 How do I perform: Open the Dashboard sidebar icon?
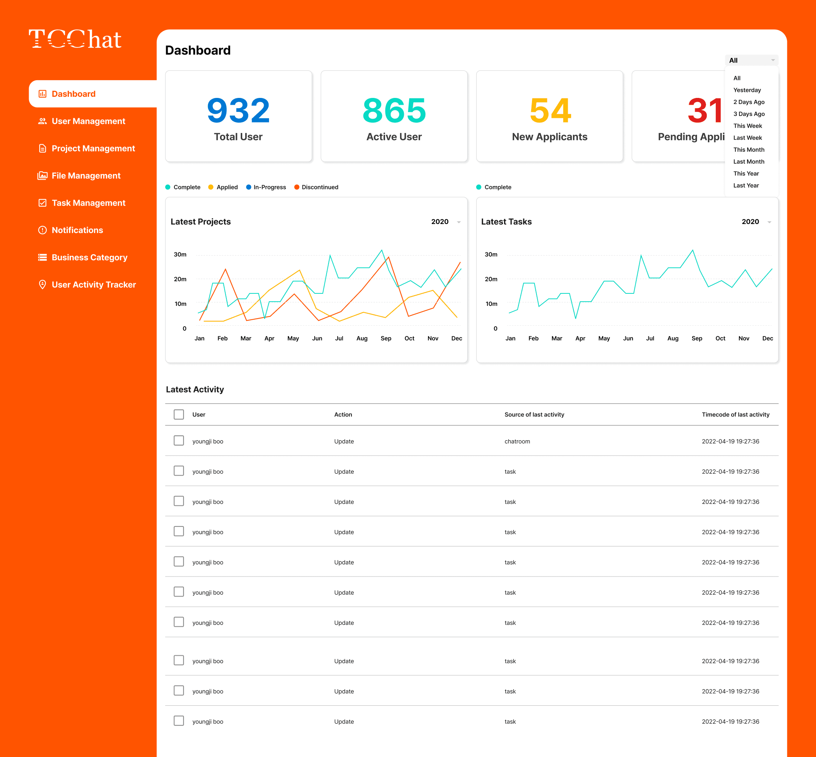[43, 93]
